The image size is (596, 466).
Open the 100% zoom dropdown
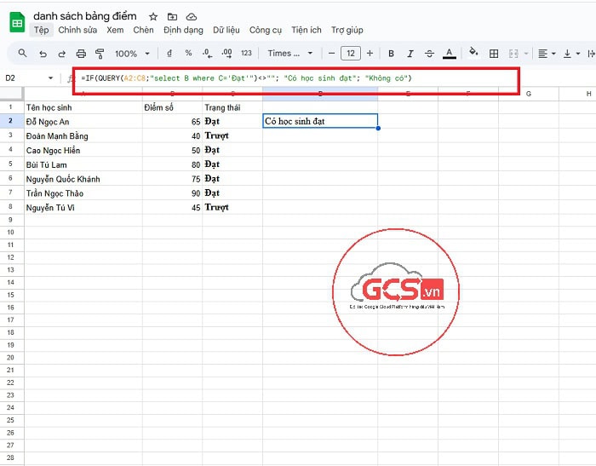[132, 54]
